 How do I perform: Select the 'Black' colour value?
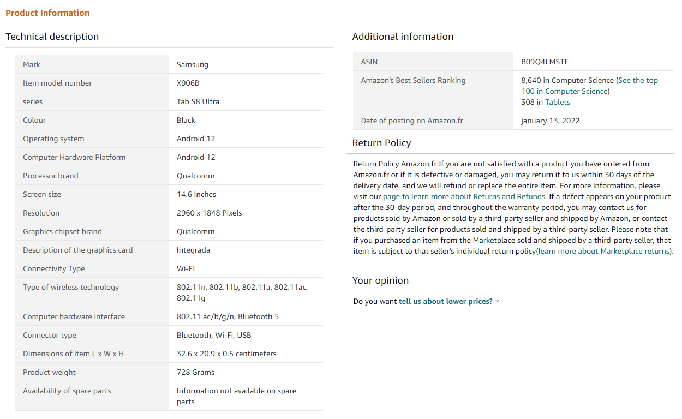(x=186, y=120)
